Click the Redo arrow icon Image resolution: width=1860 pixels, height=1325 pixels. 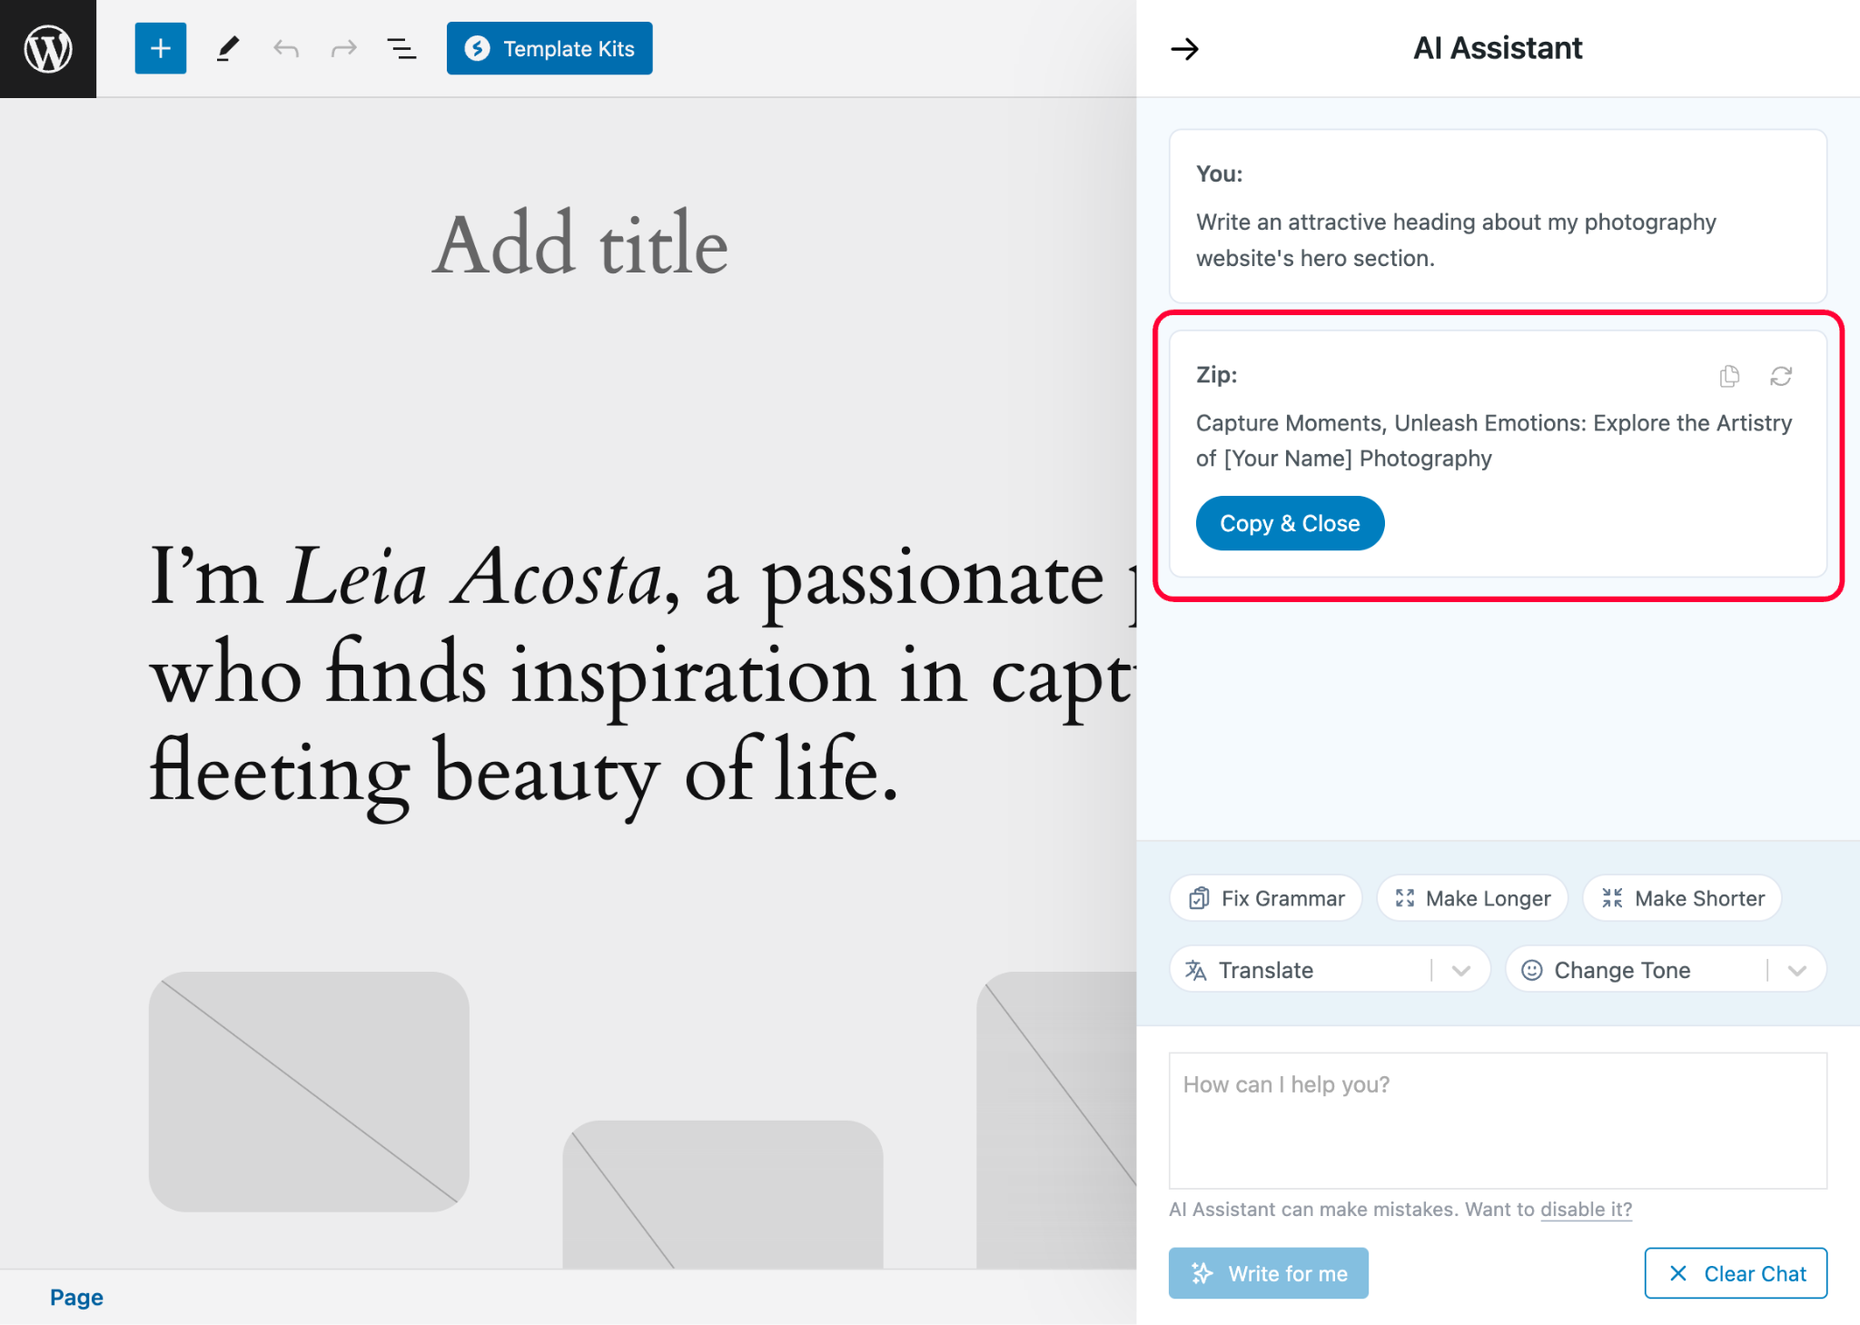click(343, 48)
